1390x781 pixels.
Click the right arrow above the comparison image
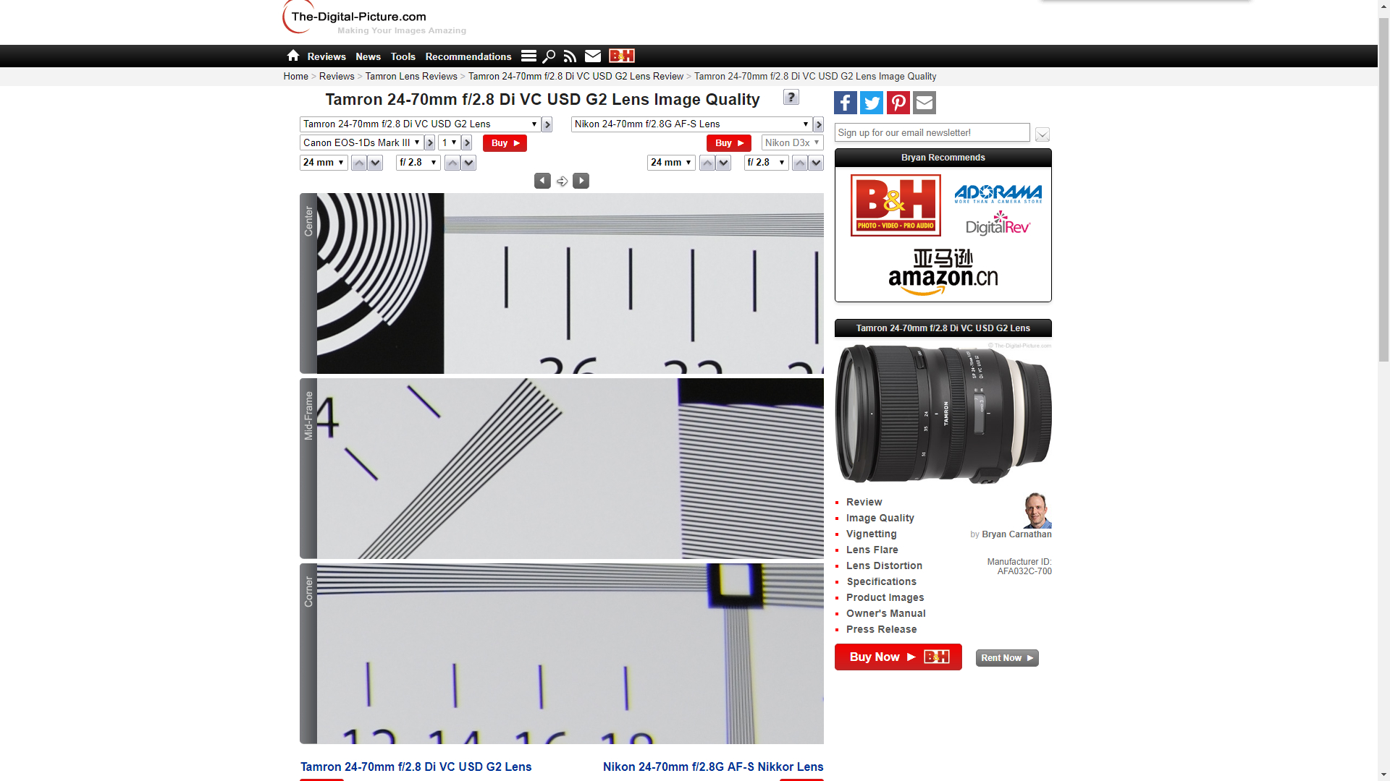(581, 181)
